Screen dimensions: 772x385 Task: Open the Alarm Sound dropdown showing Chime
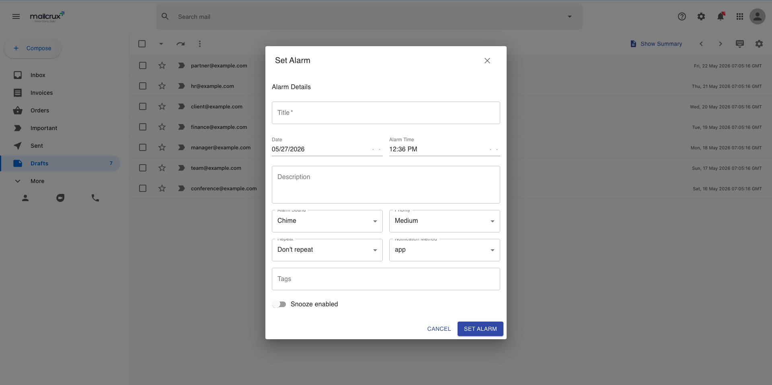327,221
